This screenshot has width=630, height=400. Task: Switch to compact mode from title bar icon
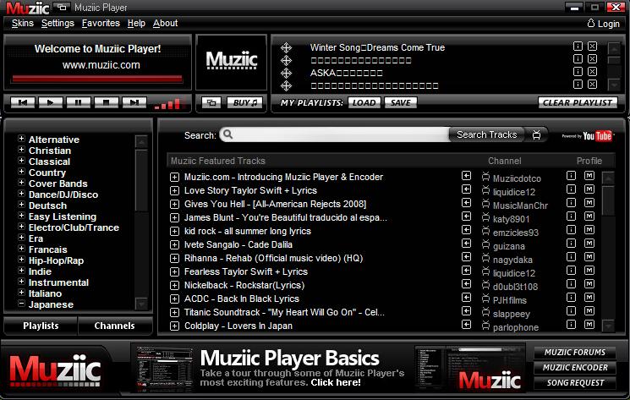tap(62, 8)
